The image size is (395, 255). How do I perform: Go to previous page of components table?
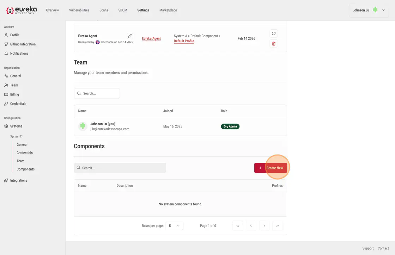point(251,226)
